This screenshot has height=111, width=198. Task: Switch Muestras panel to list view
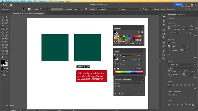[x=139, y=32]
